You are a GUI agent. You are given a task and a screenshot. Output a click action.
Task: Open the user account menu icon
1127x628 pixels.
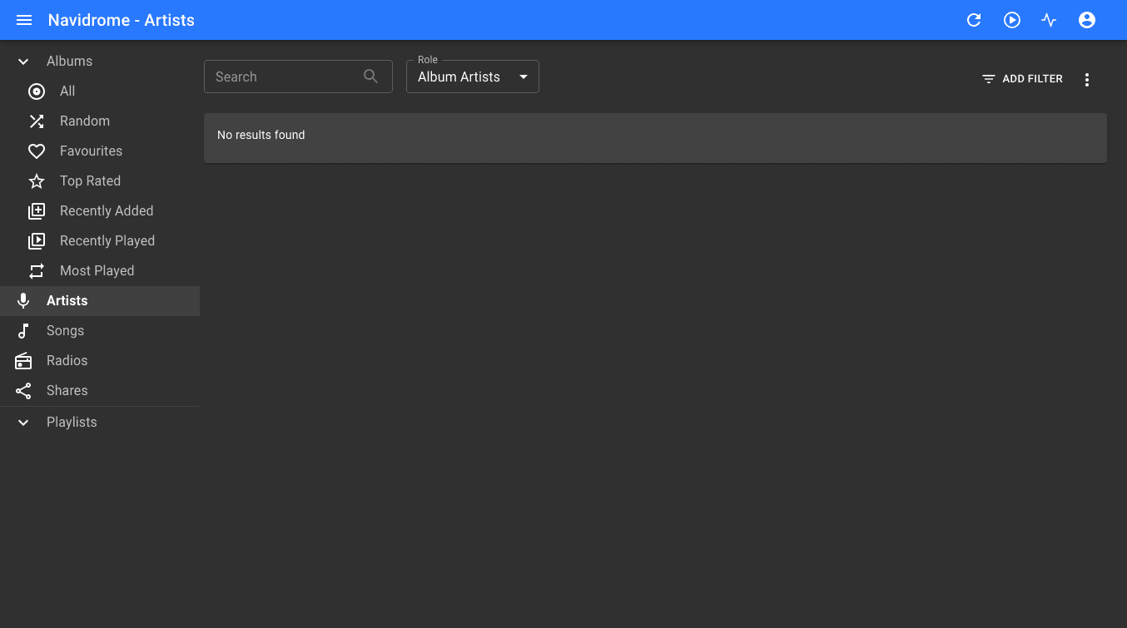[x=1087, y=20]
